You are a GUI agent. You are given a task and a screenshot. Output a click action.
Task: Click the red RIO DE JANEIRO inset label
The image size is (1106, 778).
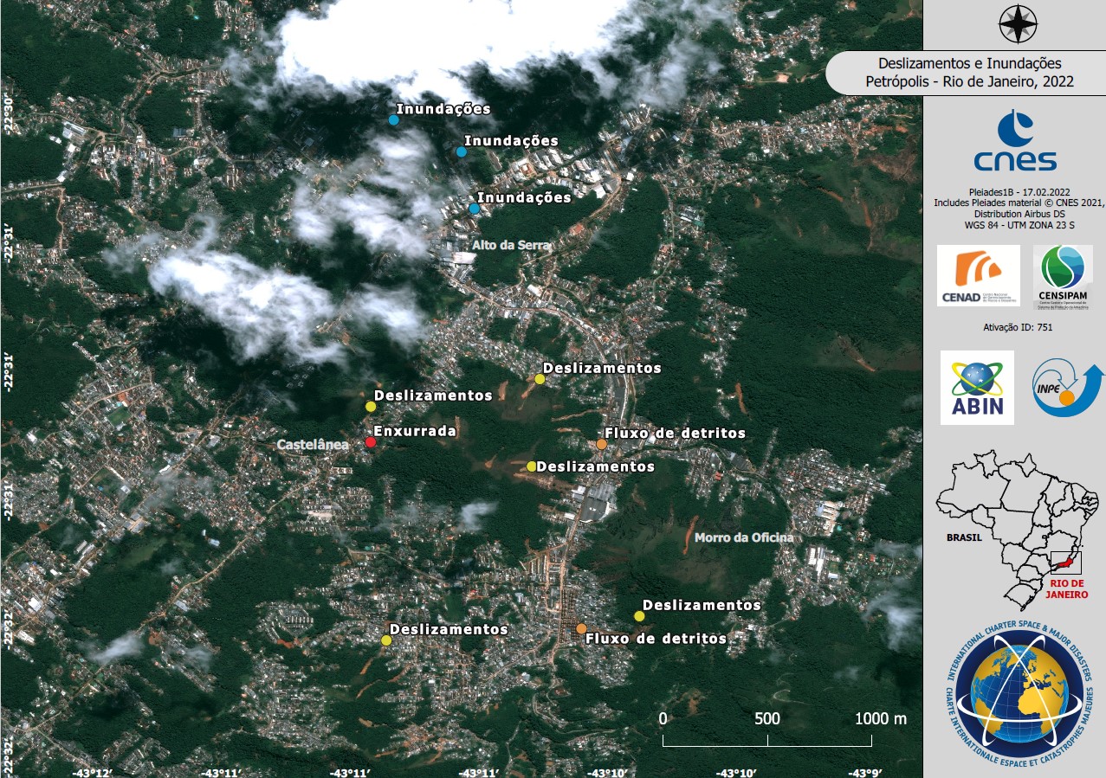click(1066, 589)
